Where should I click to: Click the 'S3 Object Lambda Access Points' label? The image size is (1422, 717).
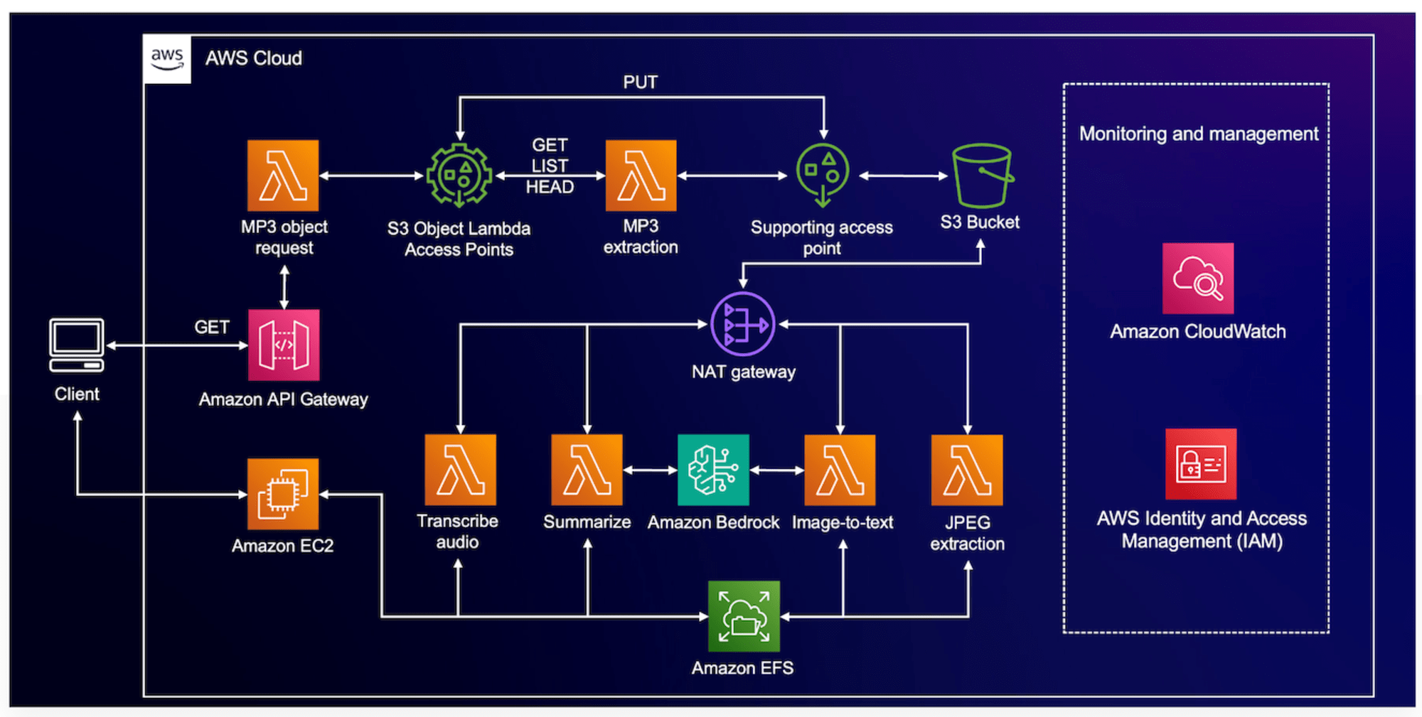pos(459,239)
